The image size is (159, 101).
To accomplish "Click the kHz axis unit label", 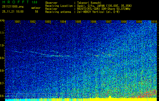I will point(2,20).
